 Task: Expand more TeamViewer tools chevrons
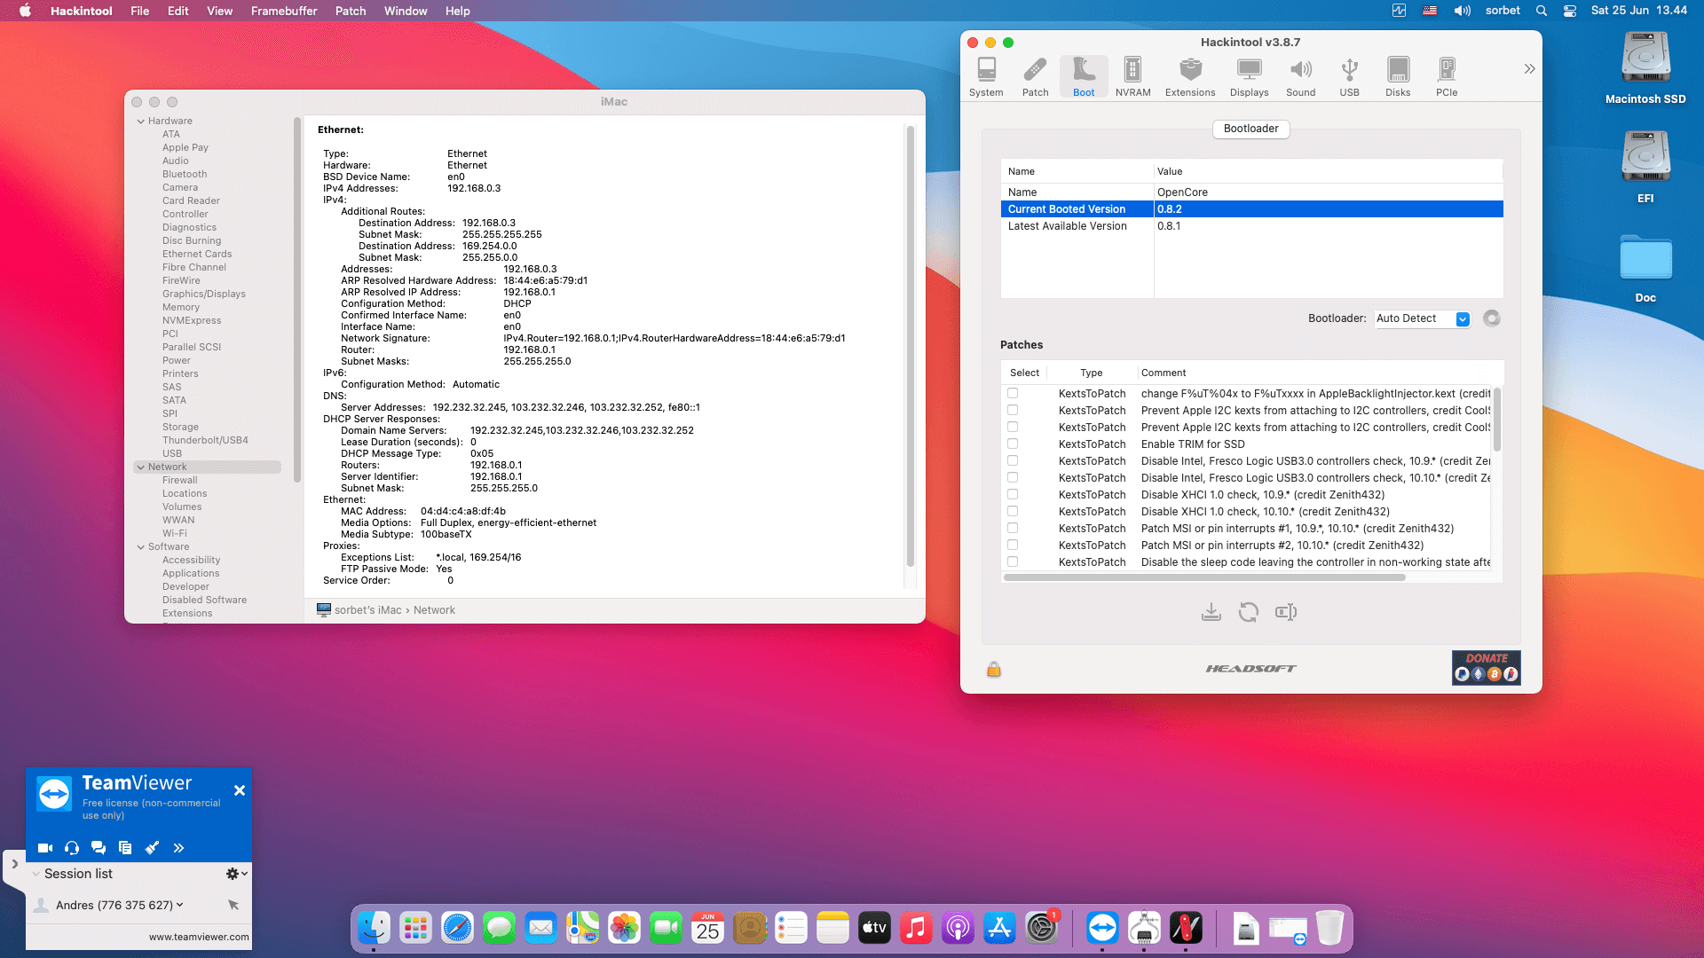coord(178,848)
